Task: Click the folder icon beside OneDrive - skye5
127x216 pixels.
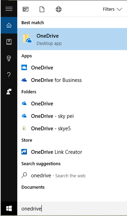Action: pyautogui.click(x=24, y=128)
